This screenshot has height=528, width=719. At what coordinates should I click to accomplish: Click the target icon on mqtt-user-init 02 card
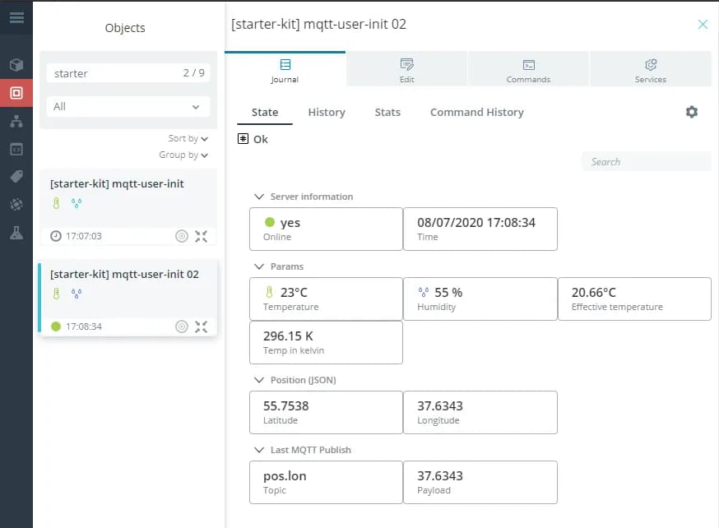[182, 327]
